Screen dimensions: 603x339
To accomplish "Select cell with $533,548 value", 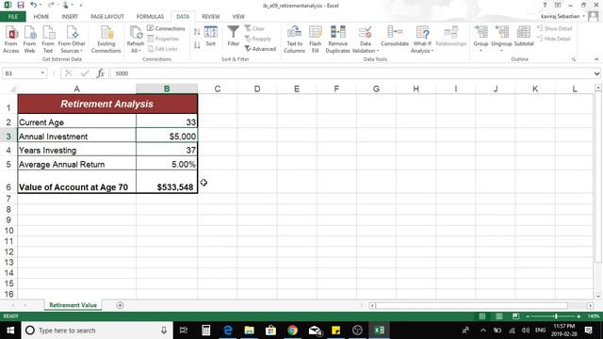I will tap(167, 182).
